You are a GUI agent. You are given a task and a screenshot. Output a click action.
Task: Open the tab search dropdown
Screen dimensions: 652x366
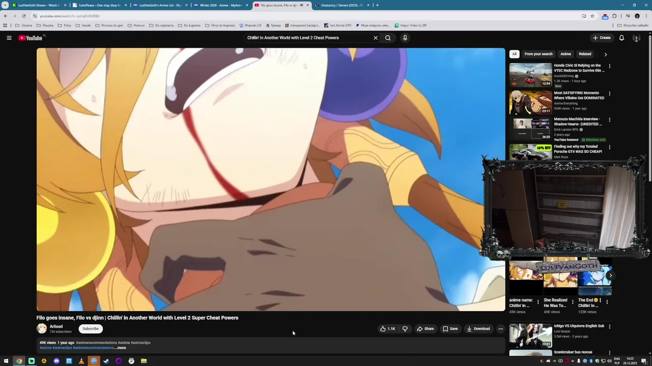5,5
